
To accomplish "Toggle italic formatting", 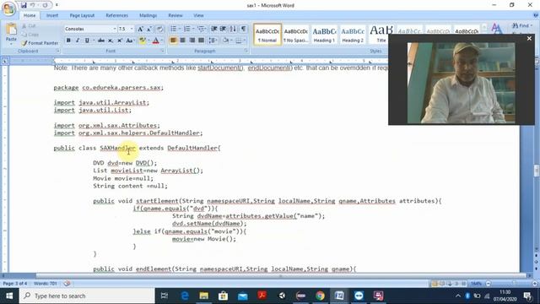I will [78, 41].
